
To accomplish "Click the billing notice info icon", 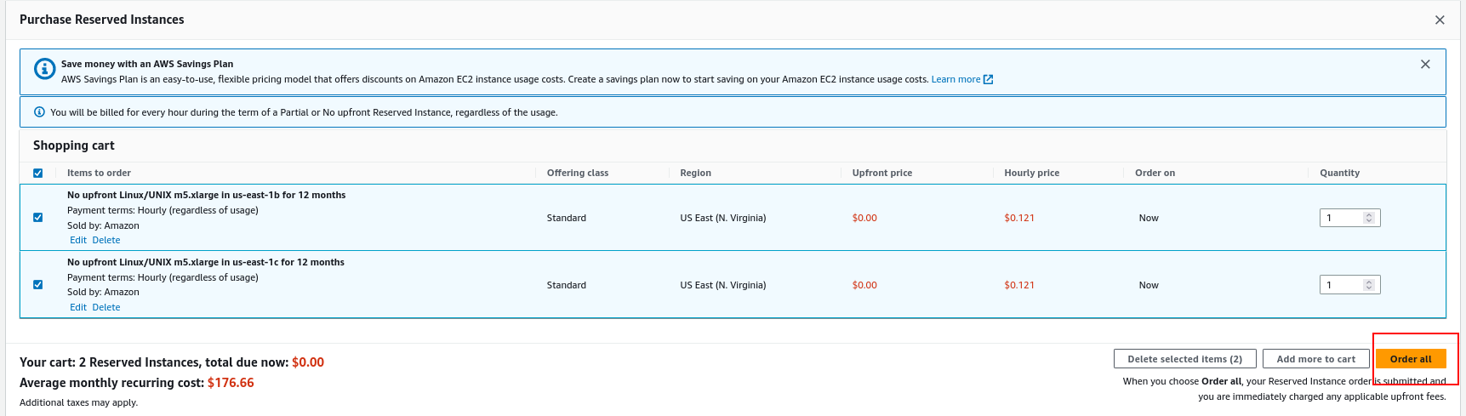I will tap(39, 112).
